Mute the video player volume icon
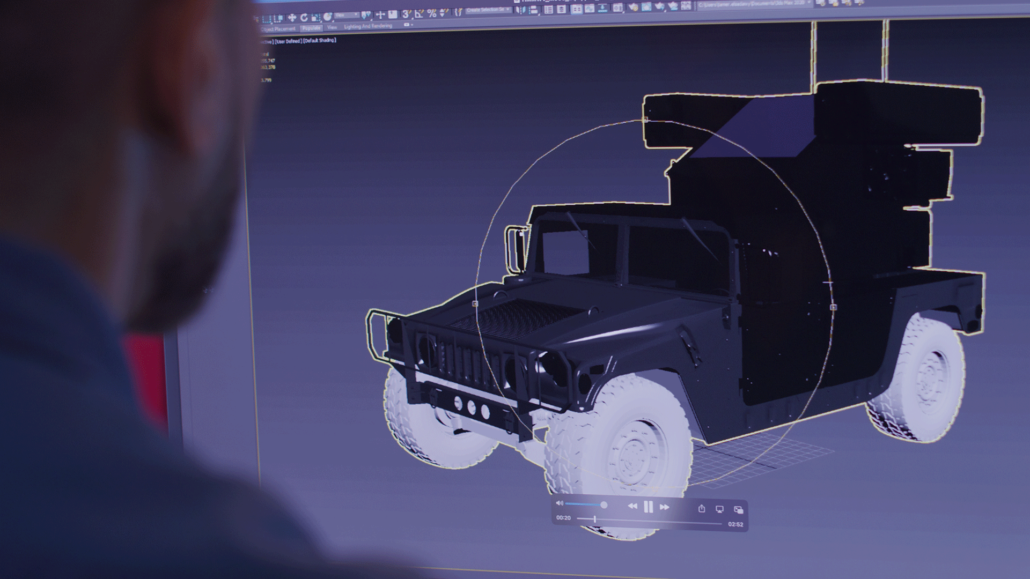This screenshot has width=1030, height=579. coord(560,503)
